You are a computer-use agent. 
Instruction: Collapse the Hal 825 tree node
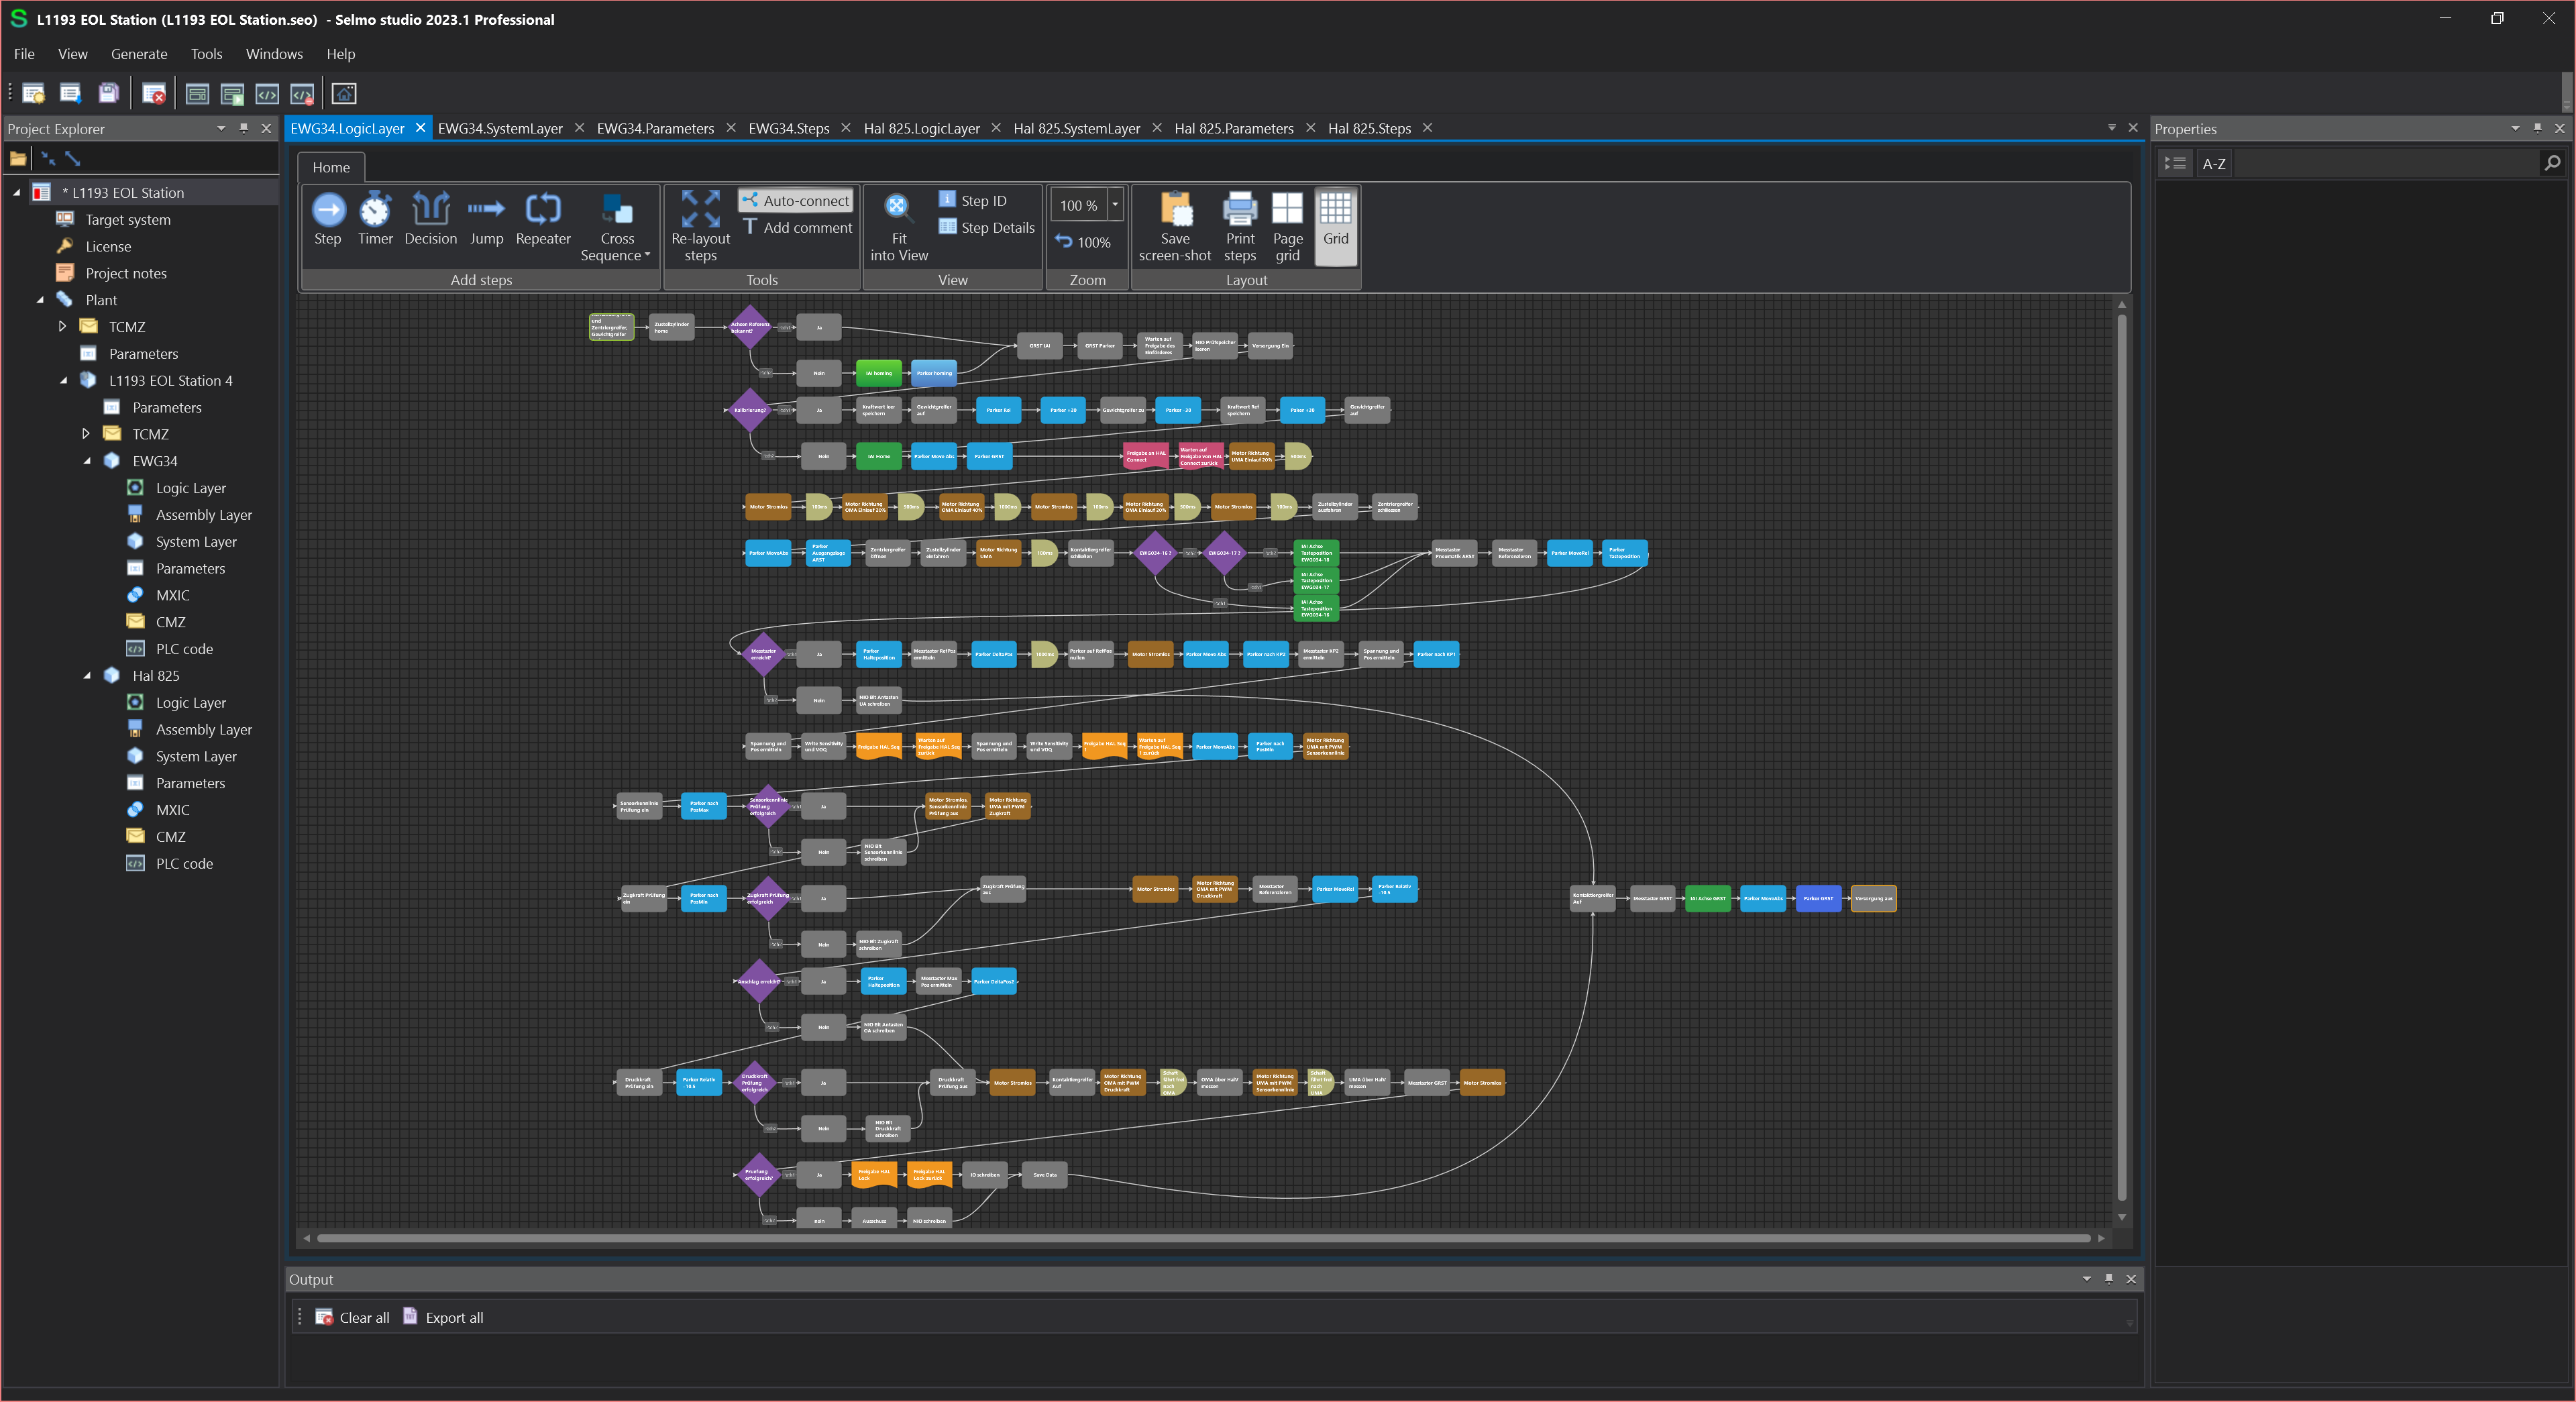87,675
